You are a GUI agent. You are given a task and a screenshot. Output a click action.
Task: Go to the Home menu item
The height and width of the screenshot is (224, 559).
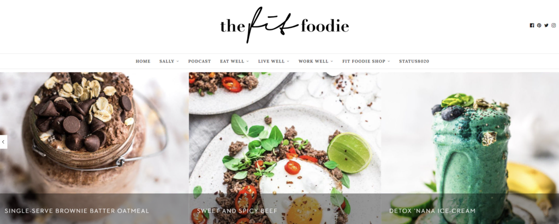pos(143,61)
